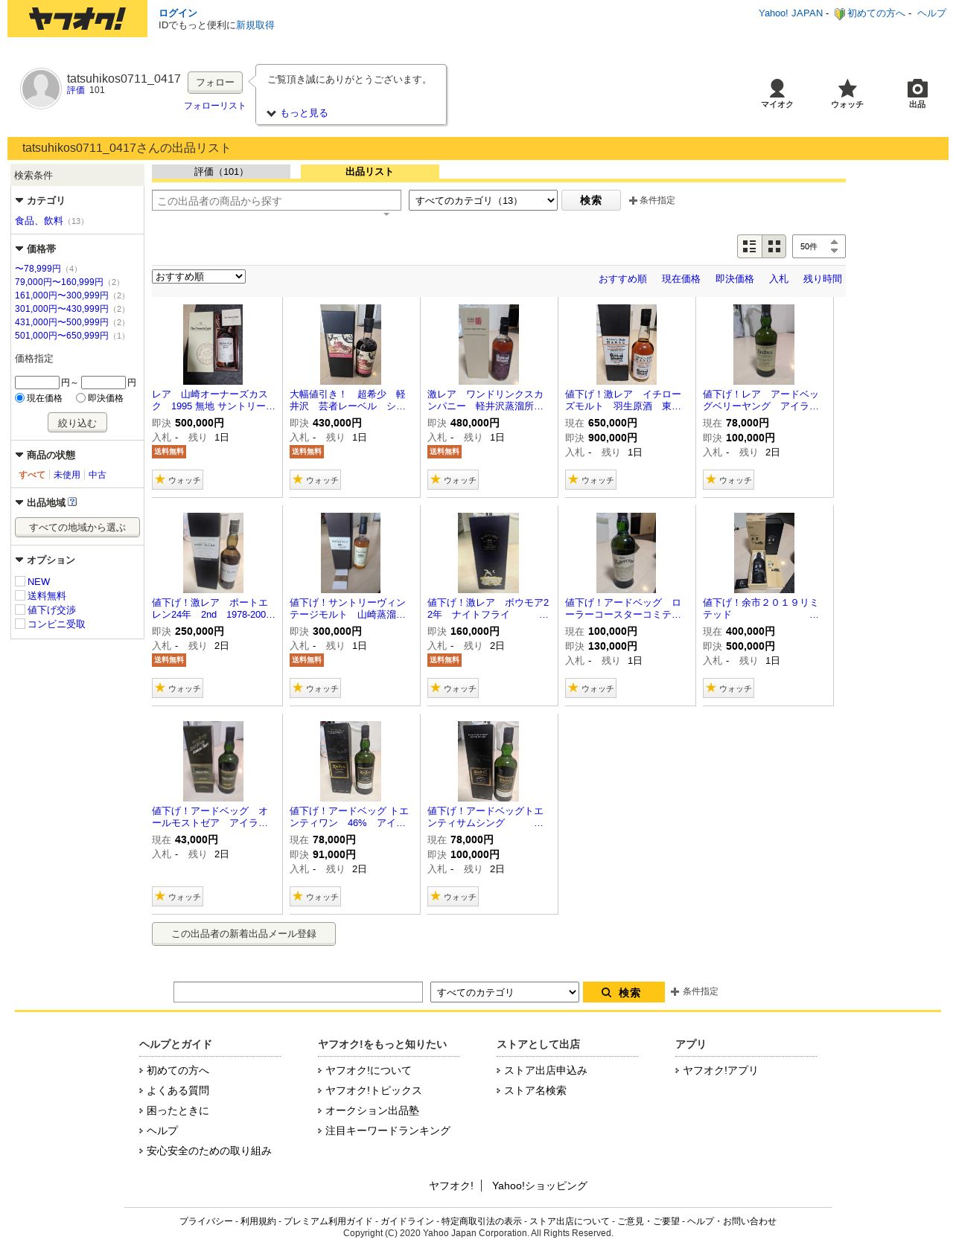Click the 食品、飲料 category link
The width and height of the screenshot is (956, 1254).
39,221
